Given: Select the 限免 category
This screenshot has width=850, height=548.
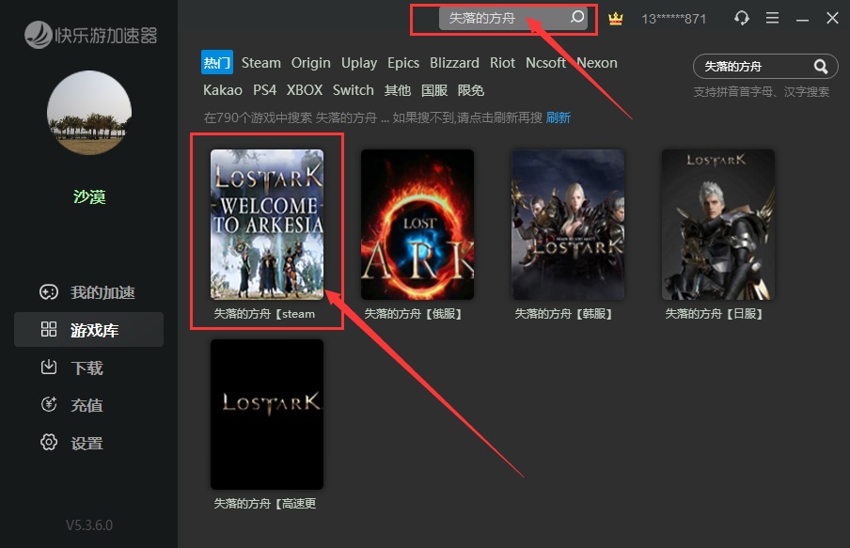Looking at the screenshot, I should point(470,90).
